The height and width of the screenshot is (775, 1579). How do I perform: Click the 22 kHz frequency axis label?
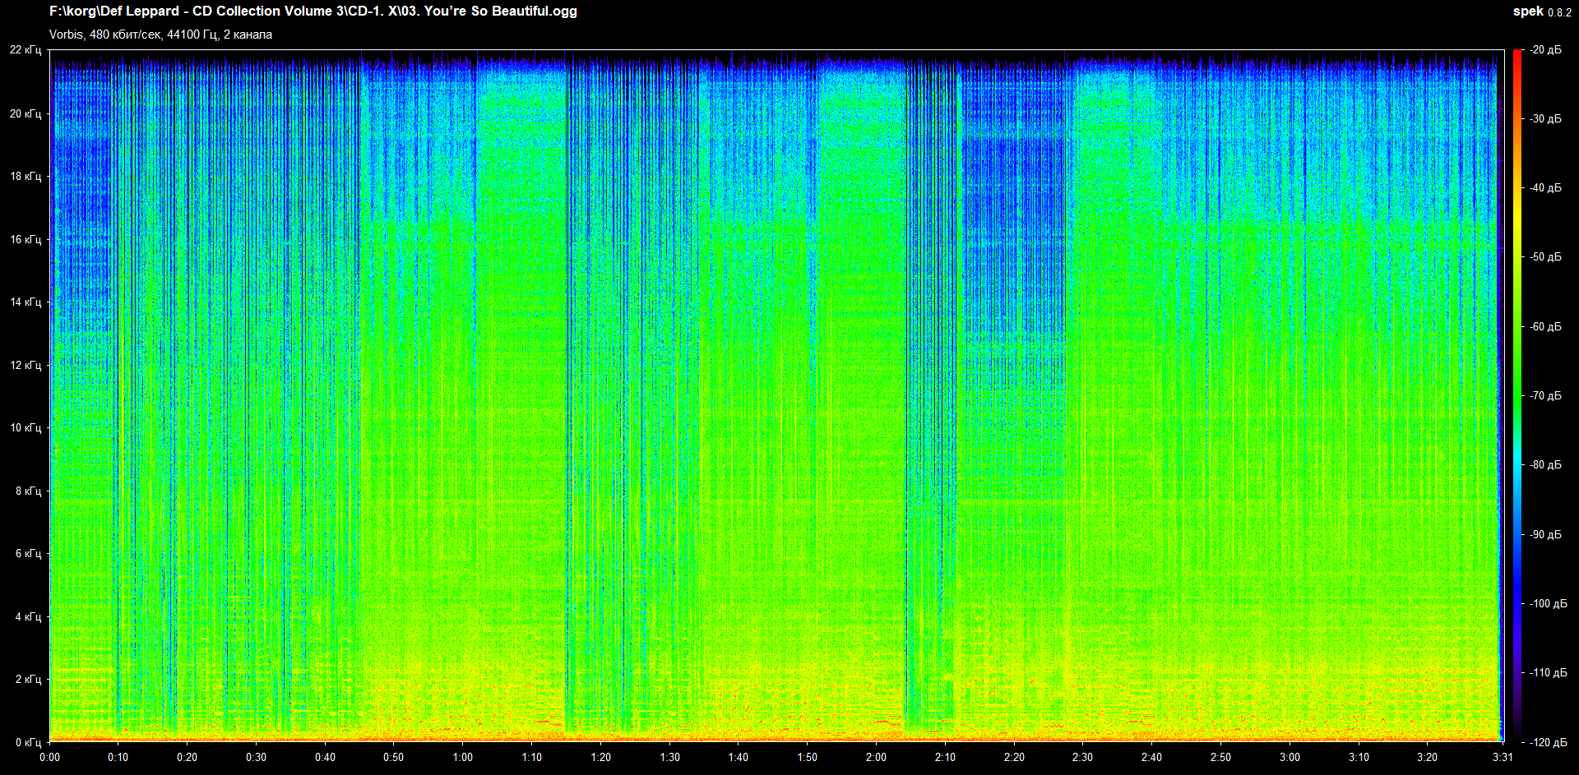[25, 50]
